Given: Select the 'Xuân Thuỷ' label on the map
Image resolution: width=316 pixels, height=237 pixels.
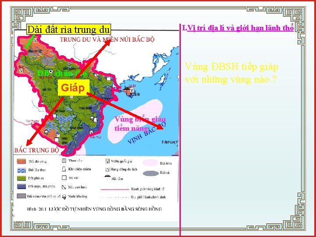Looking at the screenshot, I should pos(95,137).
